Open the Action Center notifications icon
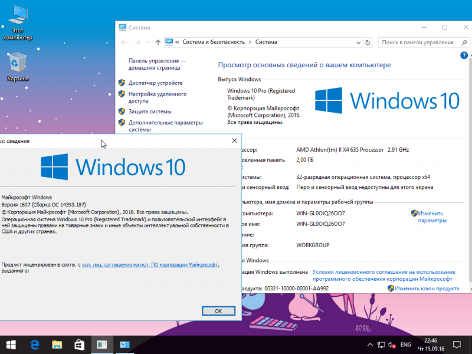Viewport: 472px width, 354px height. [457, 345]
